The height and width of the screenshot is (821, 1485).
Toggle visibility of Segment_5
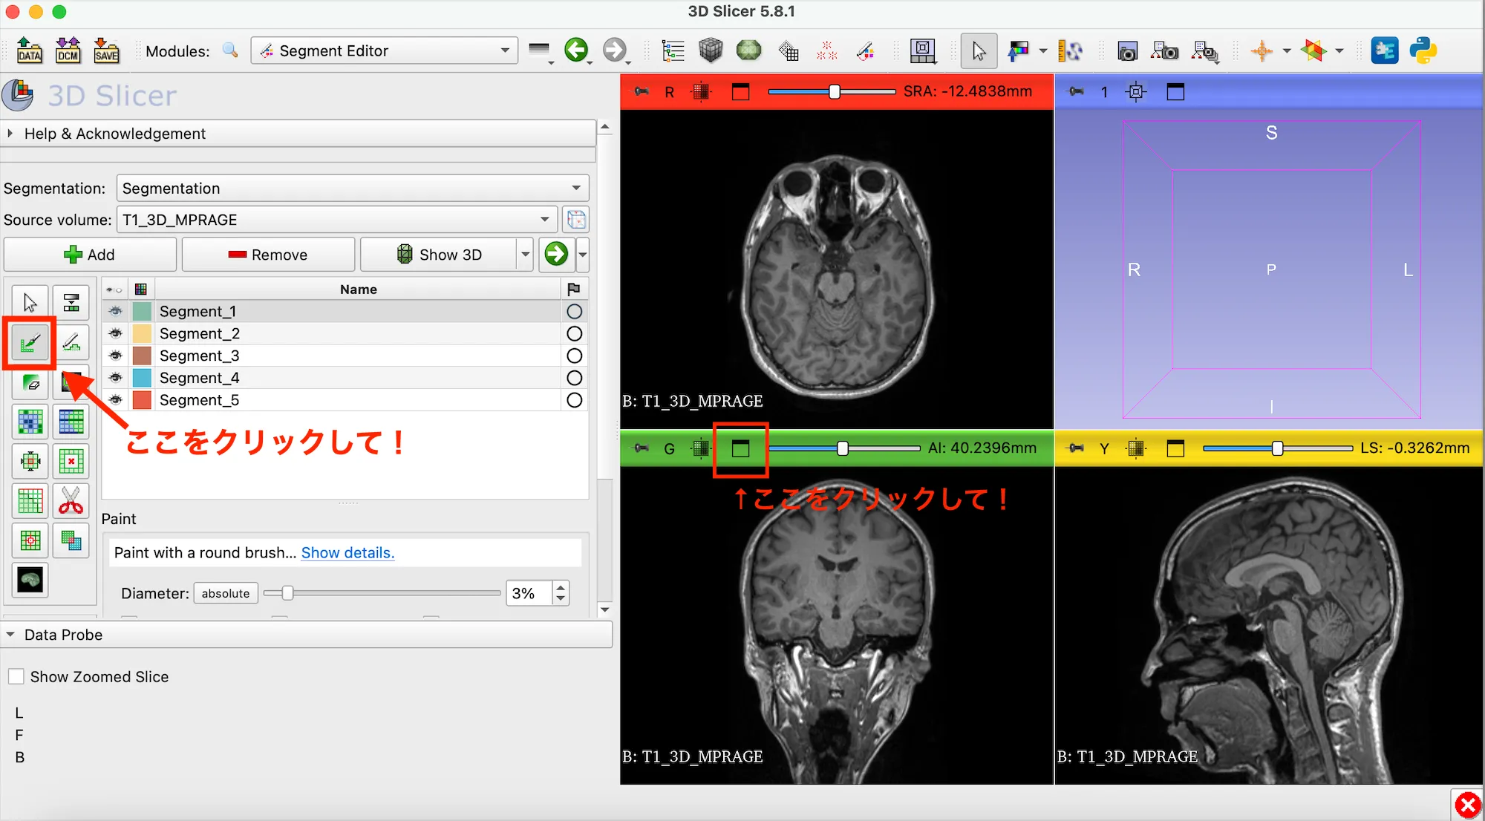115,399
